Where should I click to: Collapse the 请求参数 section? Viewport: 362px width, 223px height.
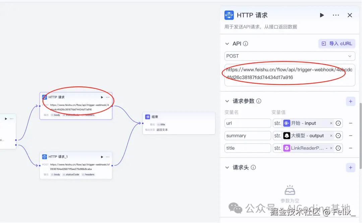tap(227, 101)
